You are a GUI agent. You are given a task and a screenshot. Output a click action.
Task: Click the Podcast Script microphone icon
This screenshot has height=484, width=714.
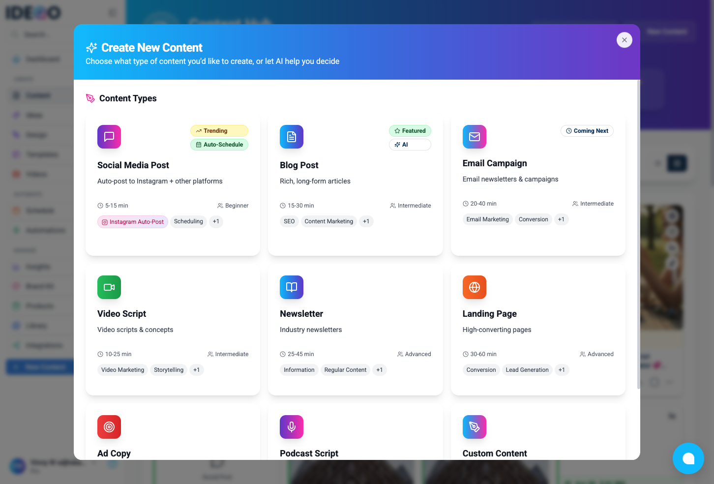[x=292, y=427]
